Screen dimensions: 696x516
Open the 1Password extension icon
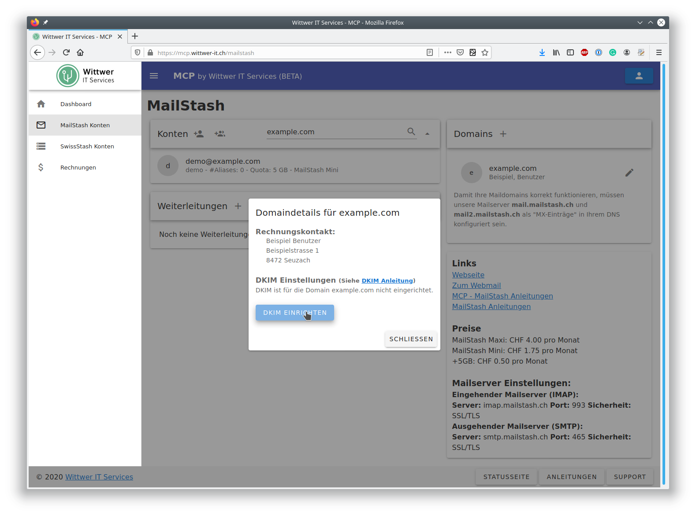pyautogui.click(x=599, y=52)
